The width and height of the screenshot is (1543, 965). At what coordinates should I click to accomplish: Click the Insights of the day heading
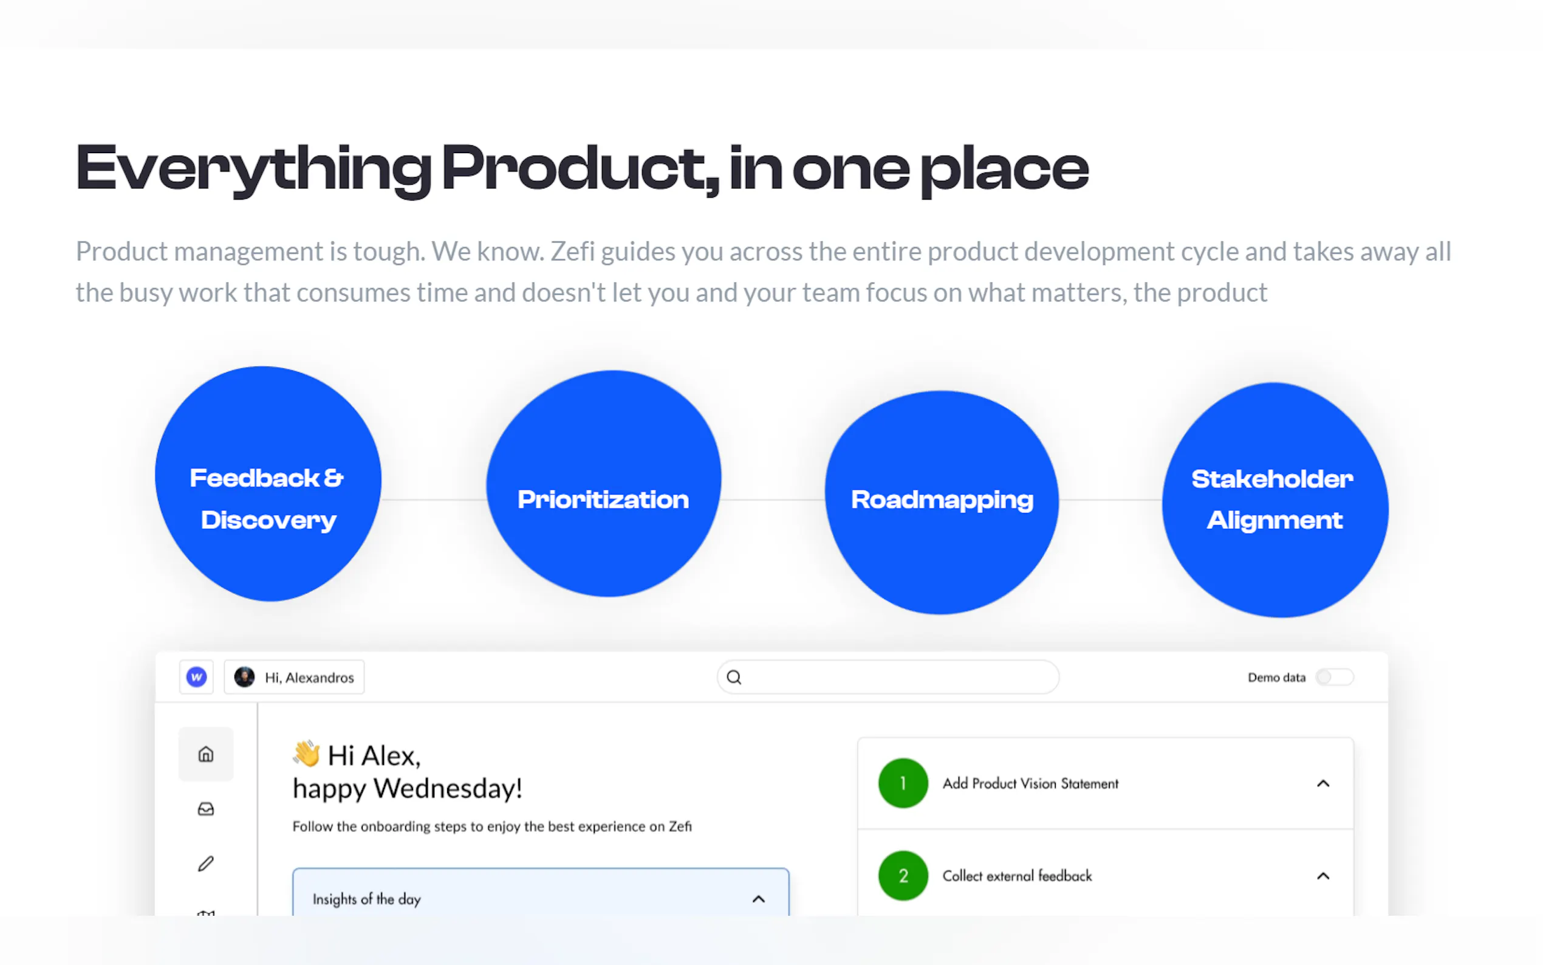pyautogui.click(x=366, y=899)
